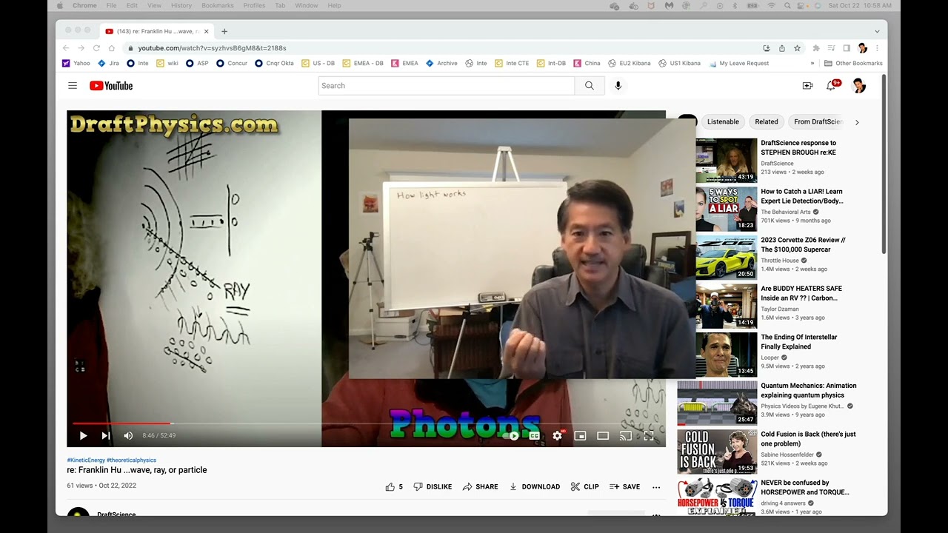
Task: Open more actions ellipsis below video
Action: 656,486
